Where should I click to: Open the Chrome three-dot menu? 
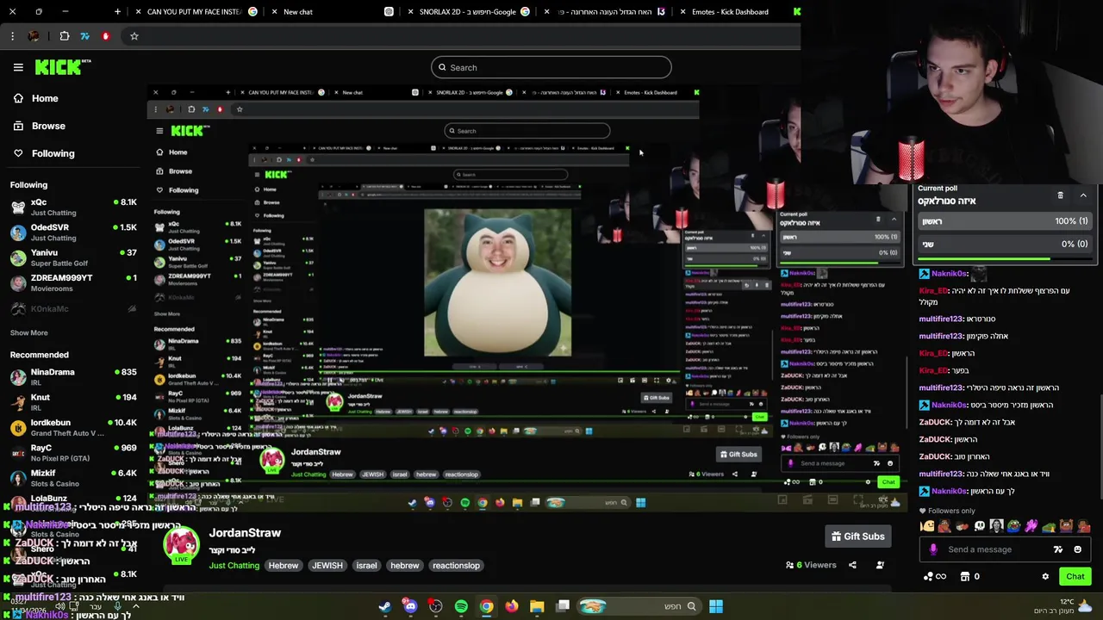coord(12,36)
